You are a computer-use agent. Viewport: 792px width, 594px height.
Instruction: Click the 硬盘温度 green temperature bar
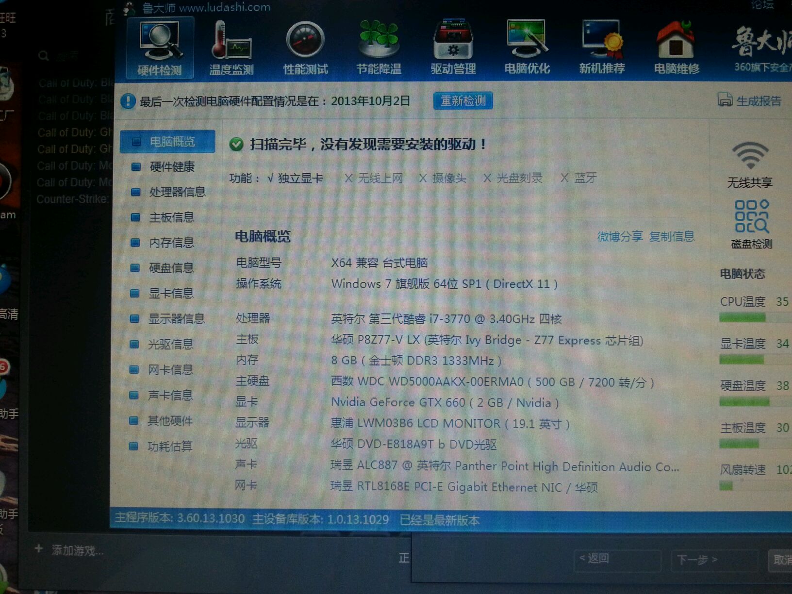coord(744,402)
